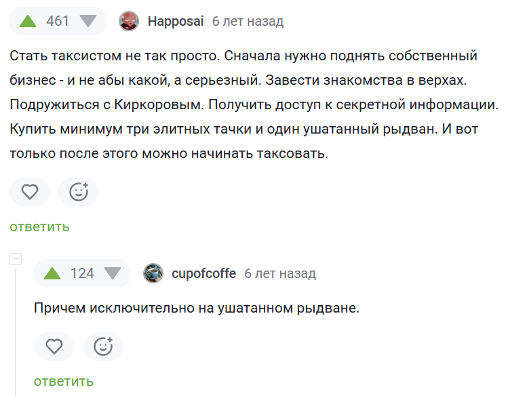The height and width of the screenshot is (396, 508).
Task: Open Happosai's avatar picture
Action: pos(129,21)
